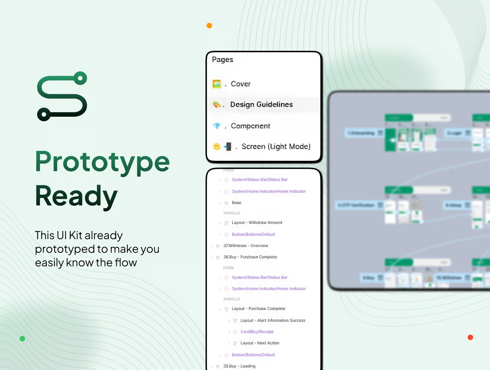Screen dimensions: 490x370
Task: Expand Layout - Alert Information Success chevron
Action: point(229,321)
